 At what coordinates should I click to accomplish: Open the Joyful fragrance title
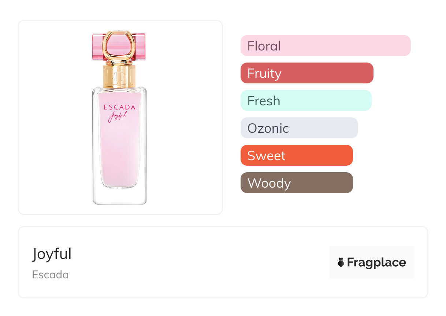[x=52, y=254]
